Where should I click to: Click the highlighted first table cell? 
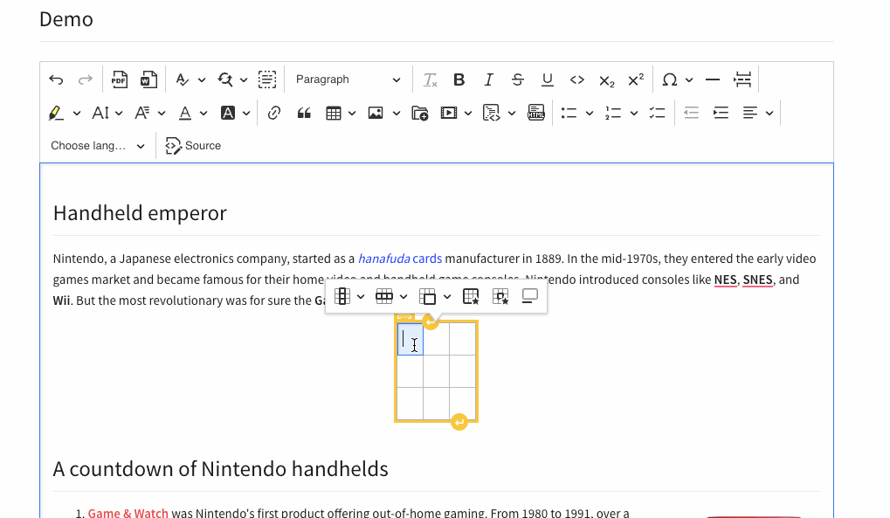point(410,339)
